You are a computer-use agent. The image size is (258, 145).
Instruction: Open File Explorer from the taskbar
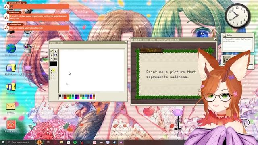(x=62, y=142)
